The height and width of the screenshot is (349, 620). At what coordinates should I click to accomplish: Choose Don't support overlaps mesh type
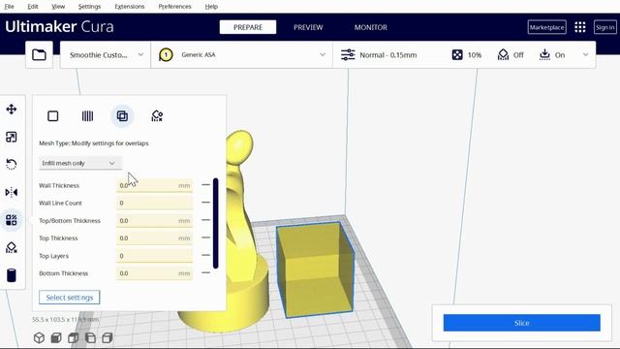pyautogui.click(x=157, y=116)
